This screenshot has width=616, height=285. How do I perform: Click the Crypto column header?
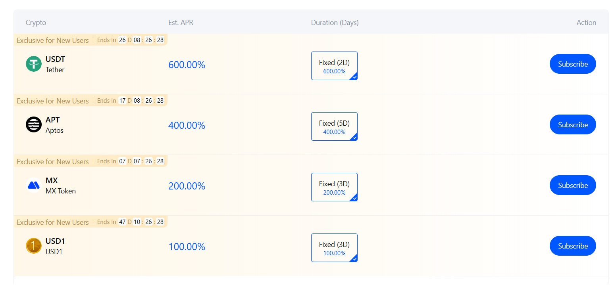click(36, 23)
